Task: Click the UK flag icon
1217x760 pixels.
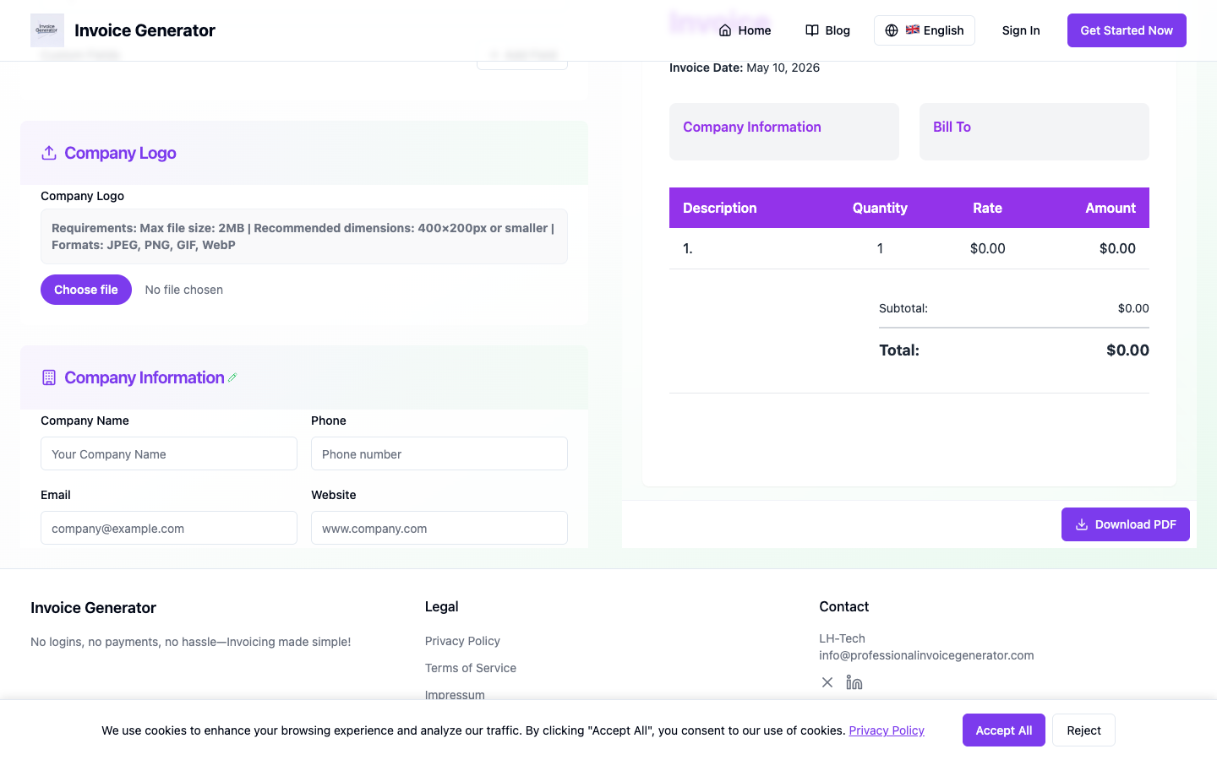Action: [913, 30]
